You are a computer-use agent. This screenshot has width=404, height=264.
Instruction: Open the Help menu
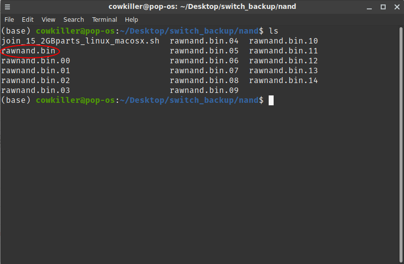[131, 20]
